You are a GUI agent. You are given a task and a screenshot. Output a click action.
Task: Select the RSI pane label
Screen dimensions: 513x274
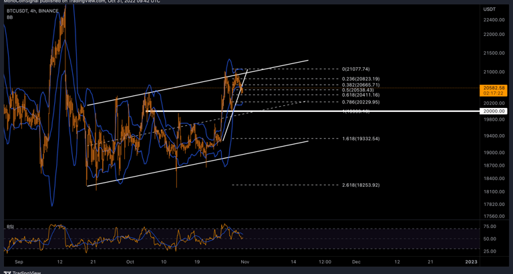pyautogui.click(x=10, y=226)
